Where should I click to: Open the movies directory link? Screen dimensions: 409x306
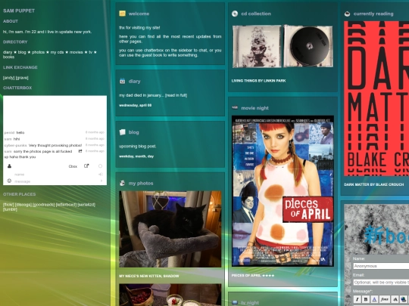pyautogui.click(x=76, y=52)
